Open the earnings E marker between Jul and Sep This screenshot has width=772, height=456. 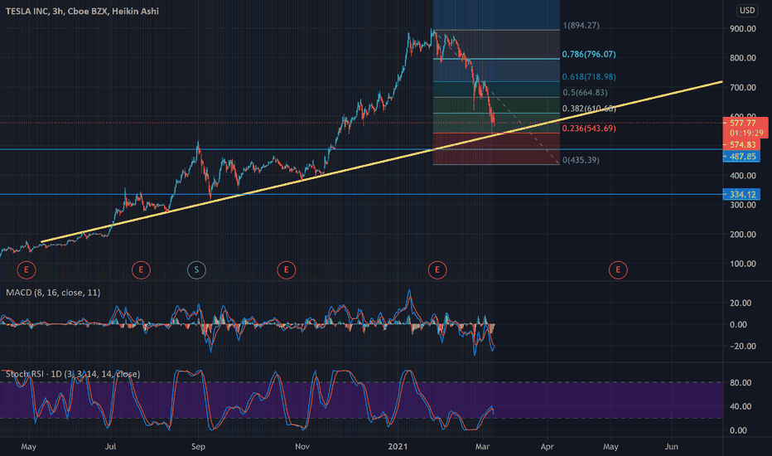[141, 269]
